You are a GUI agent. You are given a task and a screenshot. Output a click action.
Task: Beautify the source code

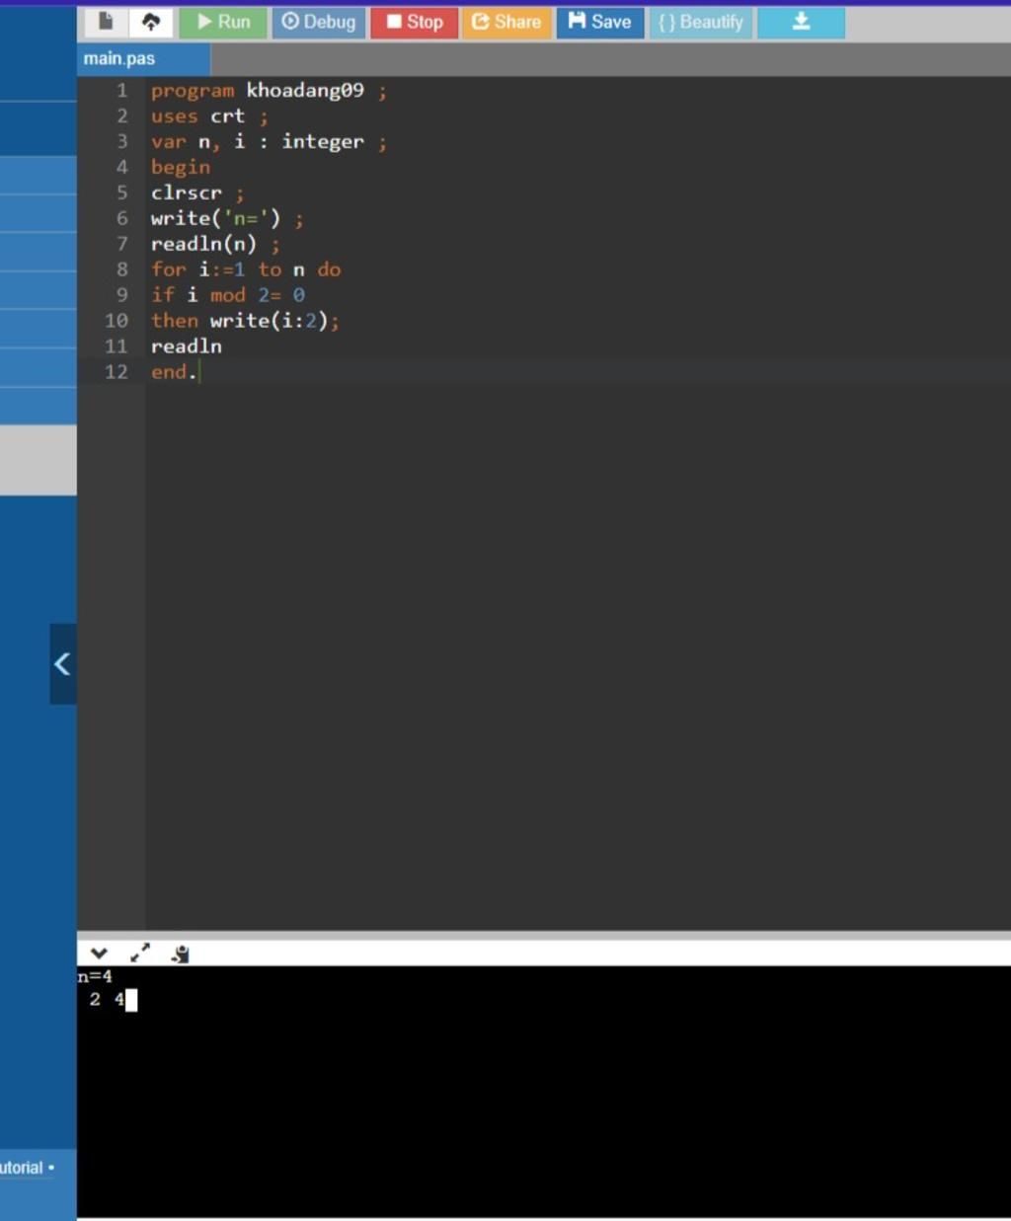701,22
